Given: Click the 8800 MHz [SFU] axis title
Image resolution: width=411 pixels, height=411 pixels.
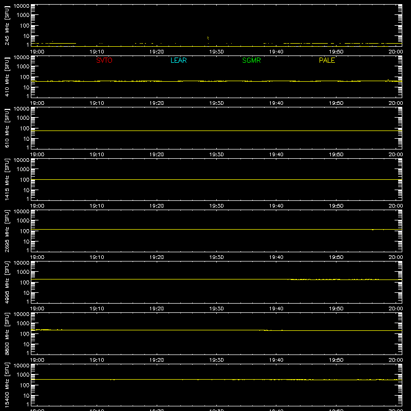Looking at the screenshot, I should click(x=7, y=333).
